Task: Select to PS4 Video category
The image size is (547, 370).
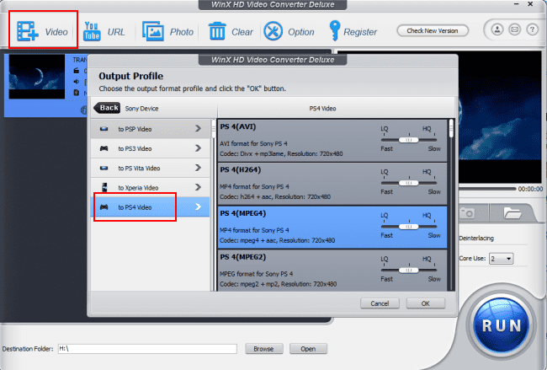Action: 151,207
